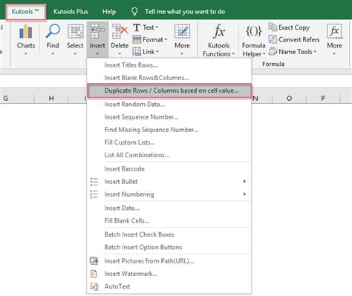Click the Insert ribbon icon
The height and width of the screenshot is (296, 352).
coord(97,31)
